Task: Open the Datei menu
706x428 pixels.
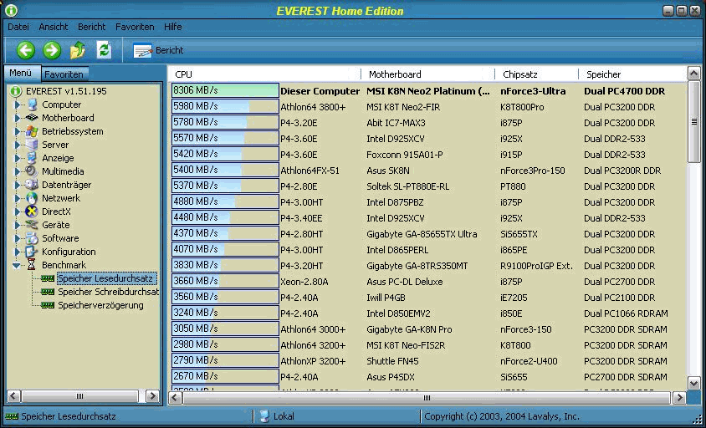Action: click(18, 27)
